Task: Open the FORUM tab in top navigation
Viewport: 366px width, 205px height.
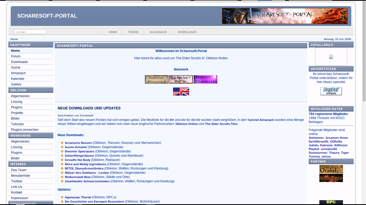Action: coord(133,32)
